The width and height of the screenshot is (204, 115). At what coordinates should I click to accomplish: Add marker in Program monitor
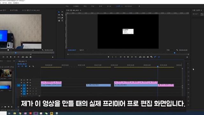[x=108, y=57]
